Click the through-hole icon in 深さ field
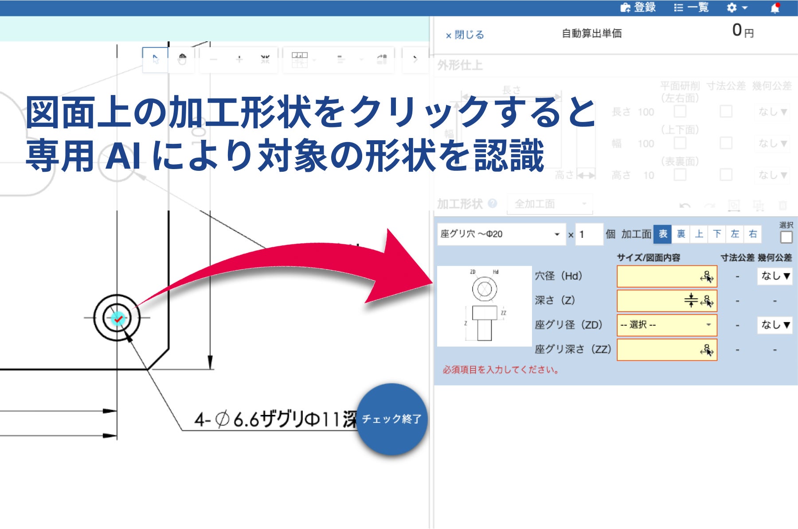798x529 pixels. click(691, 300)
